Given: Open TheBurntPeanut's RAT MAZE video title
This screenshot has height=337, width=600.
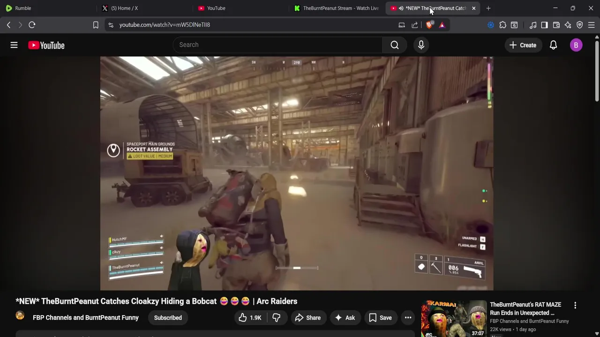Looking at the screenshot, I should pos(525,309).
